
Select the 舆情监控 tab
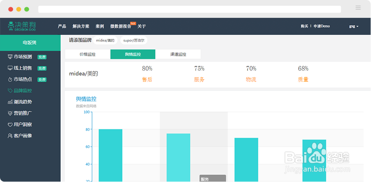pyautogui.click(x=133, y=54)
